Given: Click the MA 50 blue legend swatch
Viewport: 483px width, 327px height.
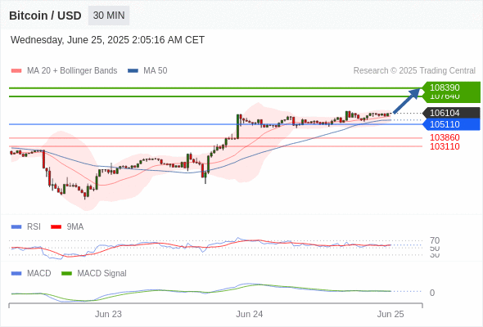Looking at the screenshot, I should [x=133, y=71].
